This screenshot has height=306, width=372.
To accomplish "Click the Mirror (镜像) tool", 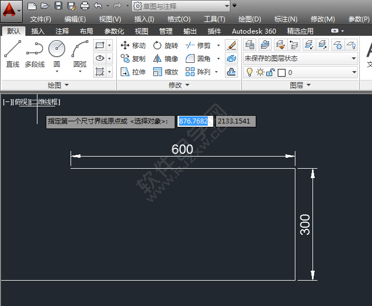I will pyautogui.click(x=165, y=58).
